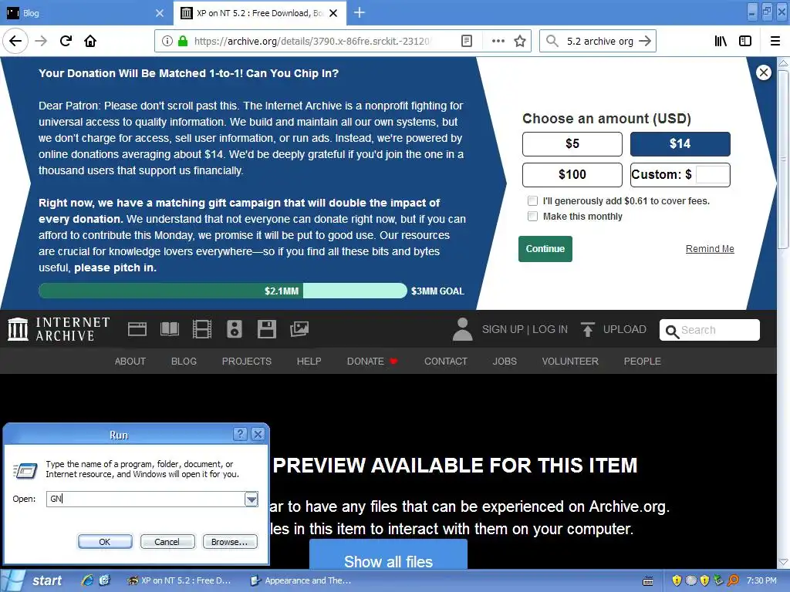Open DONATE in archive nav
The width and height of the screenshot is (790, 592).
tap(373, 362)
